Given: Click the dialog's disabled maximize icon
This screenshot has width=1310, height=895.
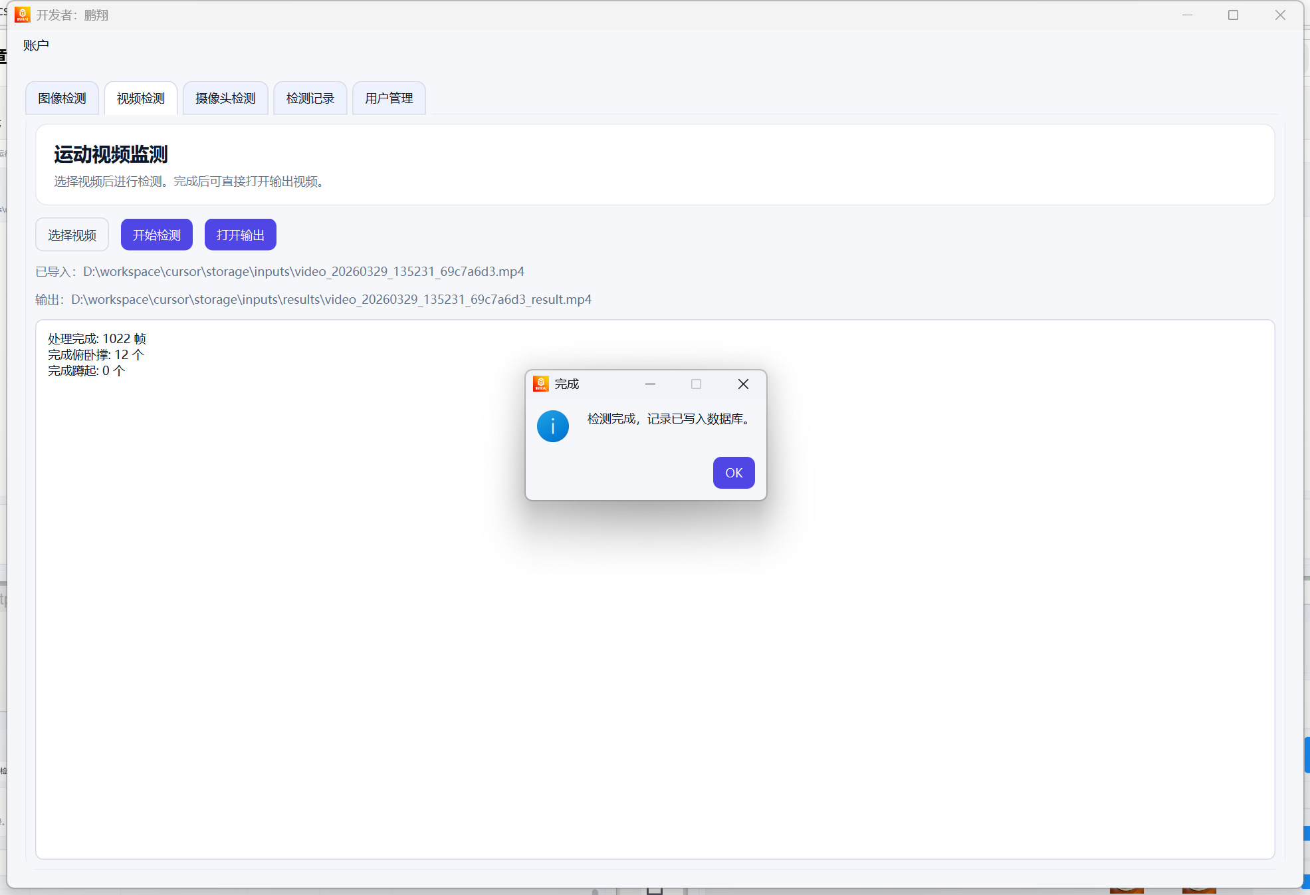Looking at the screenshot, I should click(696, 384).
